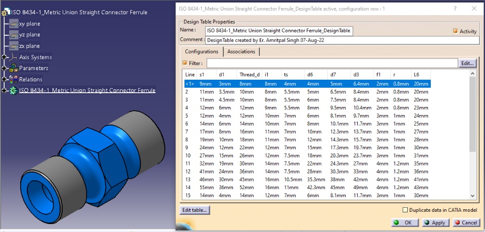Click the Name input field
Screen dimensions: 485x232
click(279, 31)
